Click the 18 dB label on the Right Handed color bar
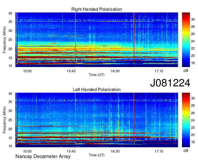This screenshot has height=160, width=198. tap(193, 63)
